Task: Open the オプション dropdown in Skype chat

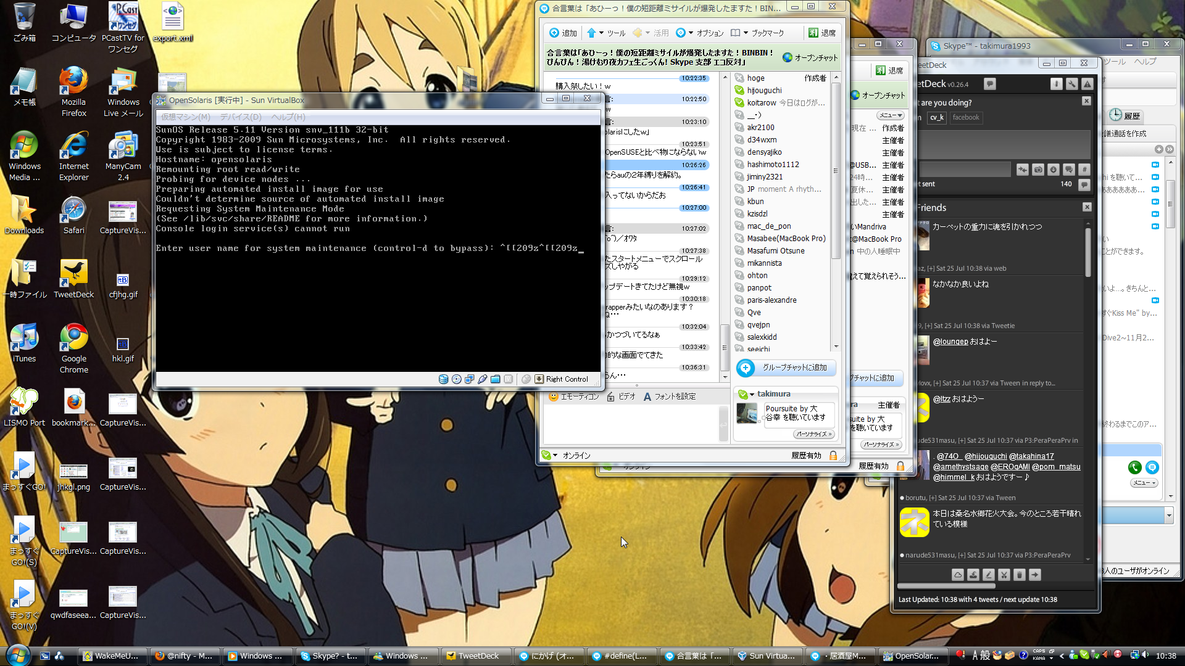Action: (x=700, y=33)
